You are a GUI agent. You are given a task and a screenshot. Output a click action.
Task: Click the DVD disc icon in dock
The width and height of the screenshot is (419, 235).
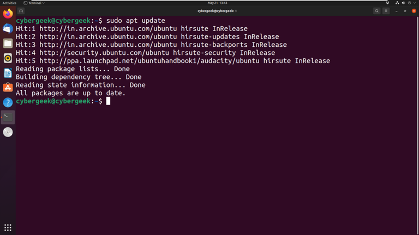click(8, 132)
